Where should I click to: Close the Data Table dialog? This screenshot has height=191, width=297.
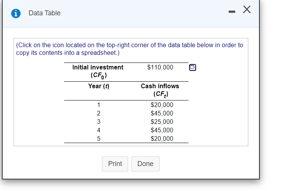point(247,11)
